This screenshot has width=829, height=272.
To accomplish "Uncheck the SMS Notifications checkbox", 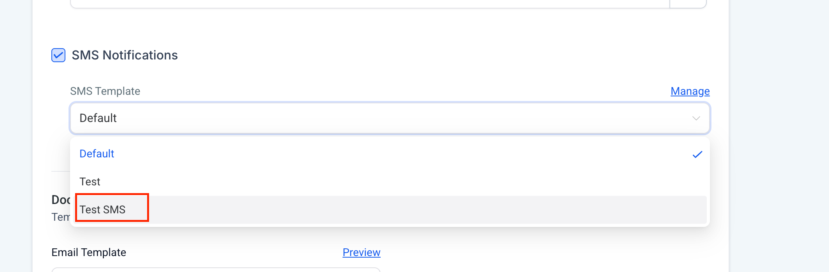I will pyautogui.click(x=58, y=55).
